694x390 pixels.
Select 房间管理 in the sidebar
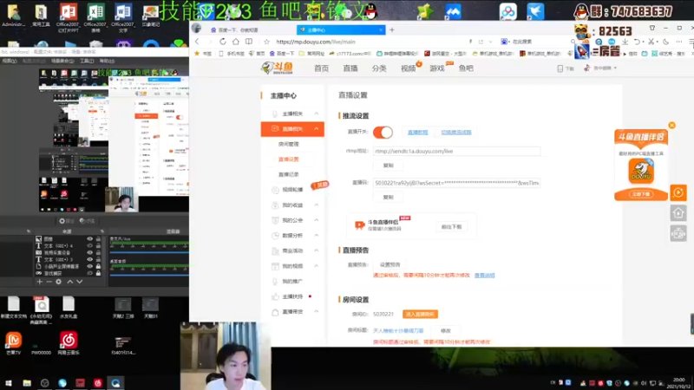point(289,144)
